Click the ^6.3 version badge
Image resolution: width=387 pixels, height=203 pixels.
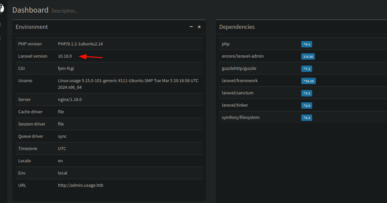307,118
